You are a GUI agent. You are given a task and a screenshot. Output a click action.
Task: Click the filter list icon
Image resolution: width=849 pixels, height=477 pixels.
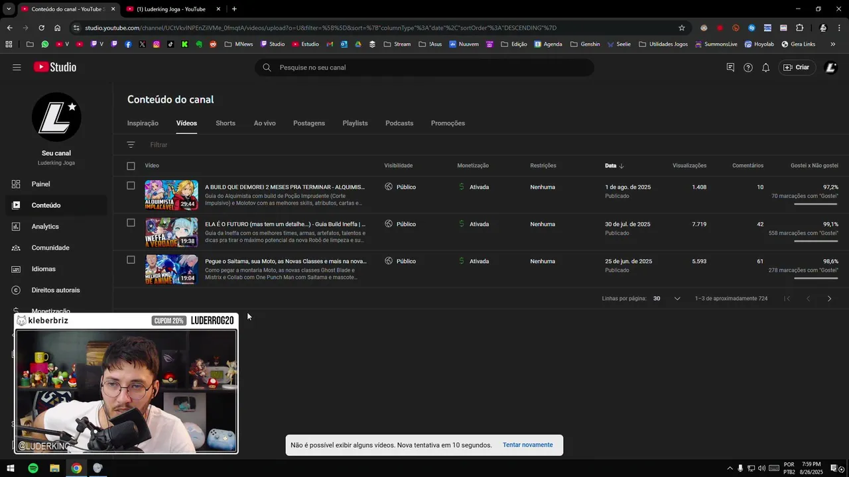click(131, 144)
